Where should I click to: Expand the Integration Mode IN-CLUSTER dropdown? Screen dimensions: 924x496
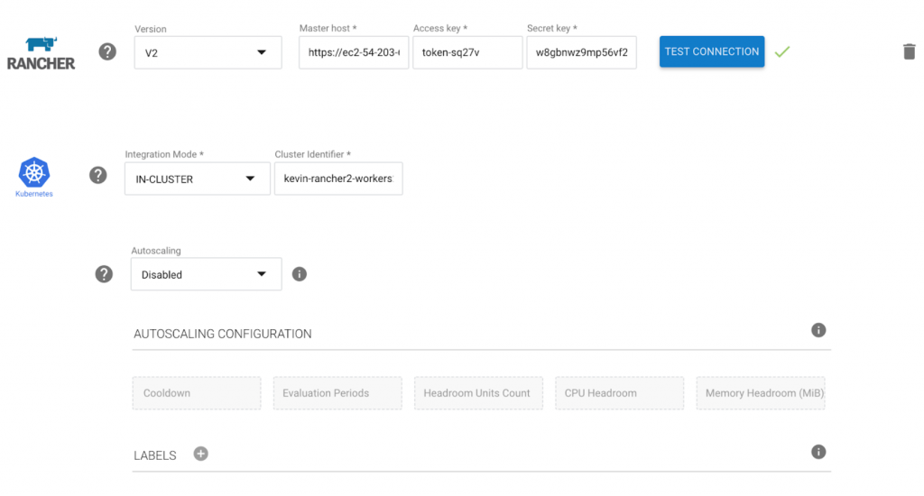197,179
